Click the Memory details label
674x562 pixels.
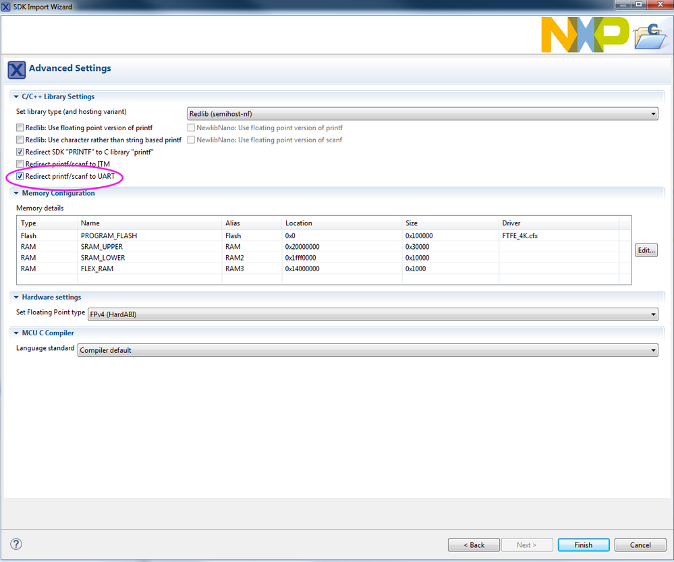[x=40, y=208]
